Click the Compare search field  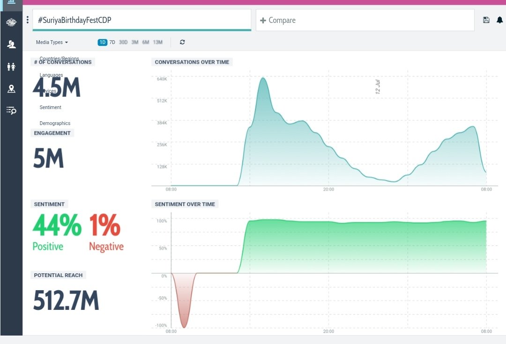[365, 20]
